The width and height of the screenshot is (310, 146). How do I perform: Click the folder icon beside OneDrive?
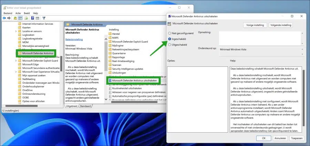pyautogui.click(x=19, y=90)
